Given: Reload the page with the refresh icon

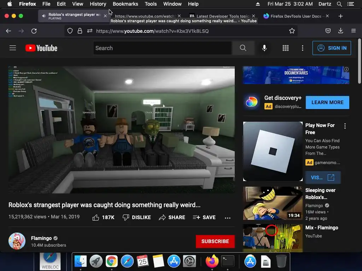Looking at the screenshot, I should pos(34,31).
